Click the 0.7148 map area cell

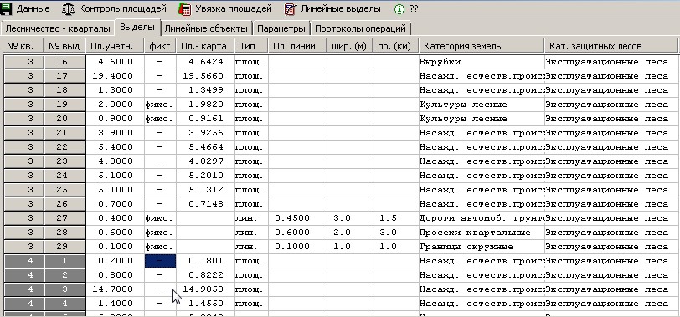[205, 204]
